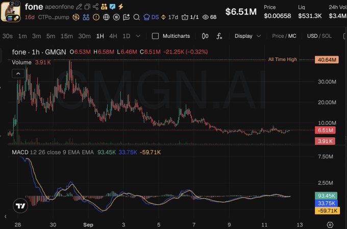Click the share icon next to fone
The image size is (347, 229).
tap(95, 7)
